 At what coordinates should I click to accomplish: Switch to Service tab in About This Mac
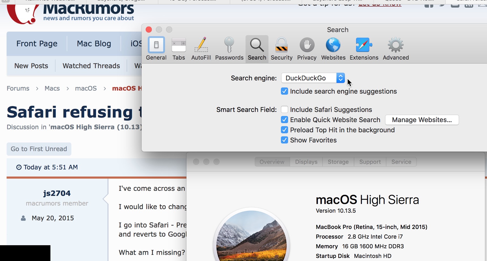401,162
